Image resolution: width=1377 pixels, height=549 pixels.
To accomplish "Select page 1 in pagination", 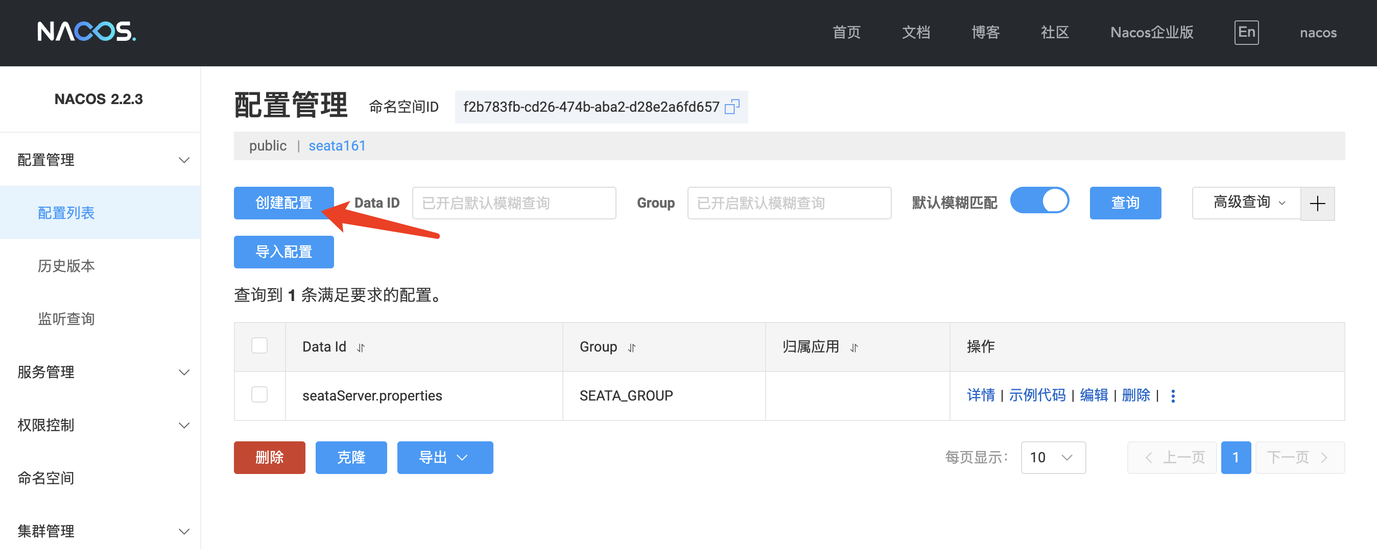I will point(1236,457).
